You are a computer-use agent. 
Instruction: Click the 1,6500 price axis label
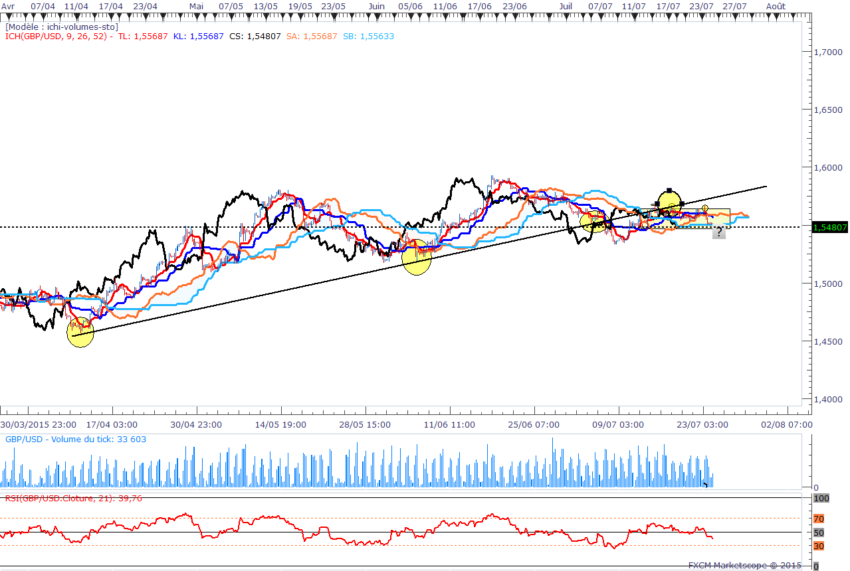[x=827, y=110]
